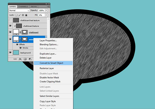Select Rasterize Layer from context menu
Screen dimensions: 155x109
[47, 68]
